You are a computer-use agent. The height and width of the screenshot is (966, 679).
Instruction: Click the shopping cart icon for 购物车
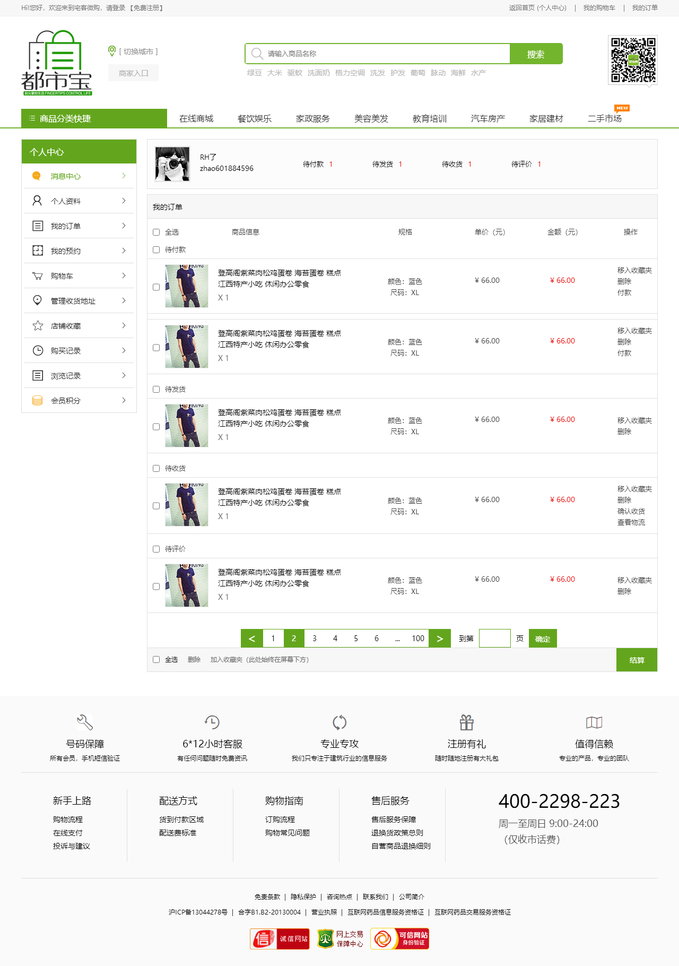pyautogui.click(x=37, y=275)
